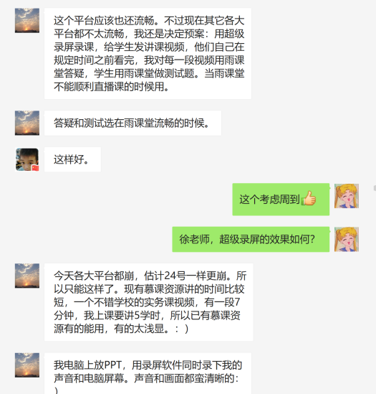
Task: Click Sailor Moon avatar beside 这个考虑周到 message
Action: coord(347,196)
